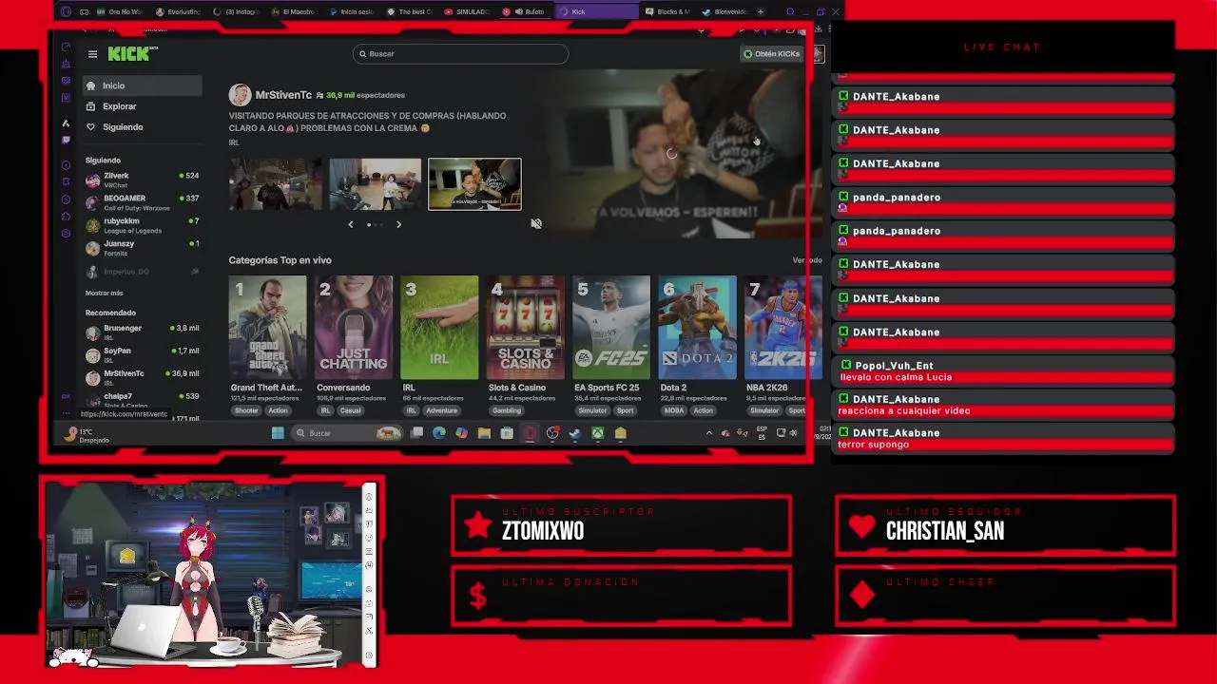Open Task View from taskbar
Screen dimensions: 1217x684
pyautogui.click(x=416, y=433)
